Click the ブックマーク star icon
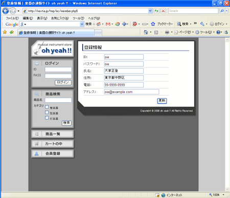The height and width of the screenshot is (198, 230). pos(153,24)
